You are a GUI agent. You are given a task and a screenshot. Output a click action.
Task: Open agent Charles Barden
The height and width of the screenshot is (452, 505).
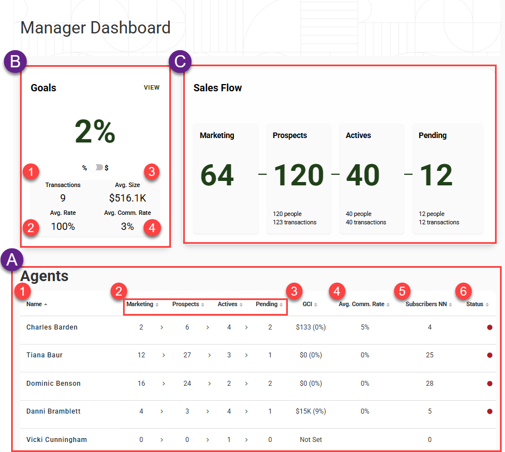52,327
